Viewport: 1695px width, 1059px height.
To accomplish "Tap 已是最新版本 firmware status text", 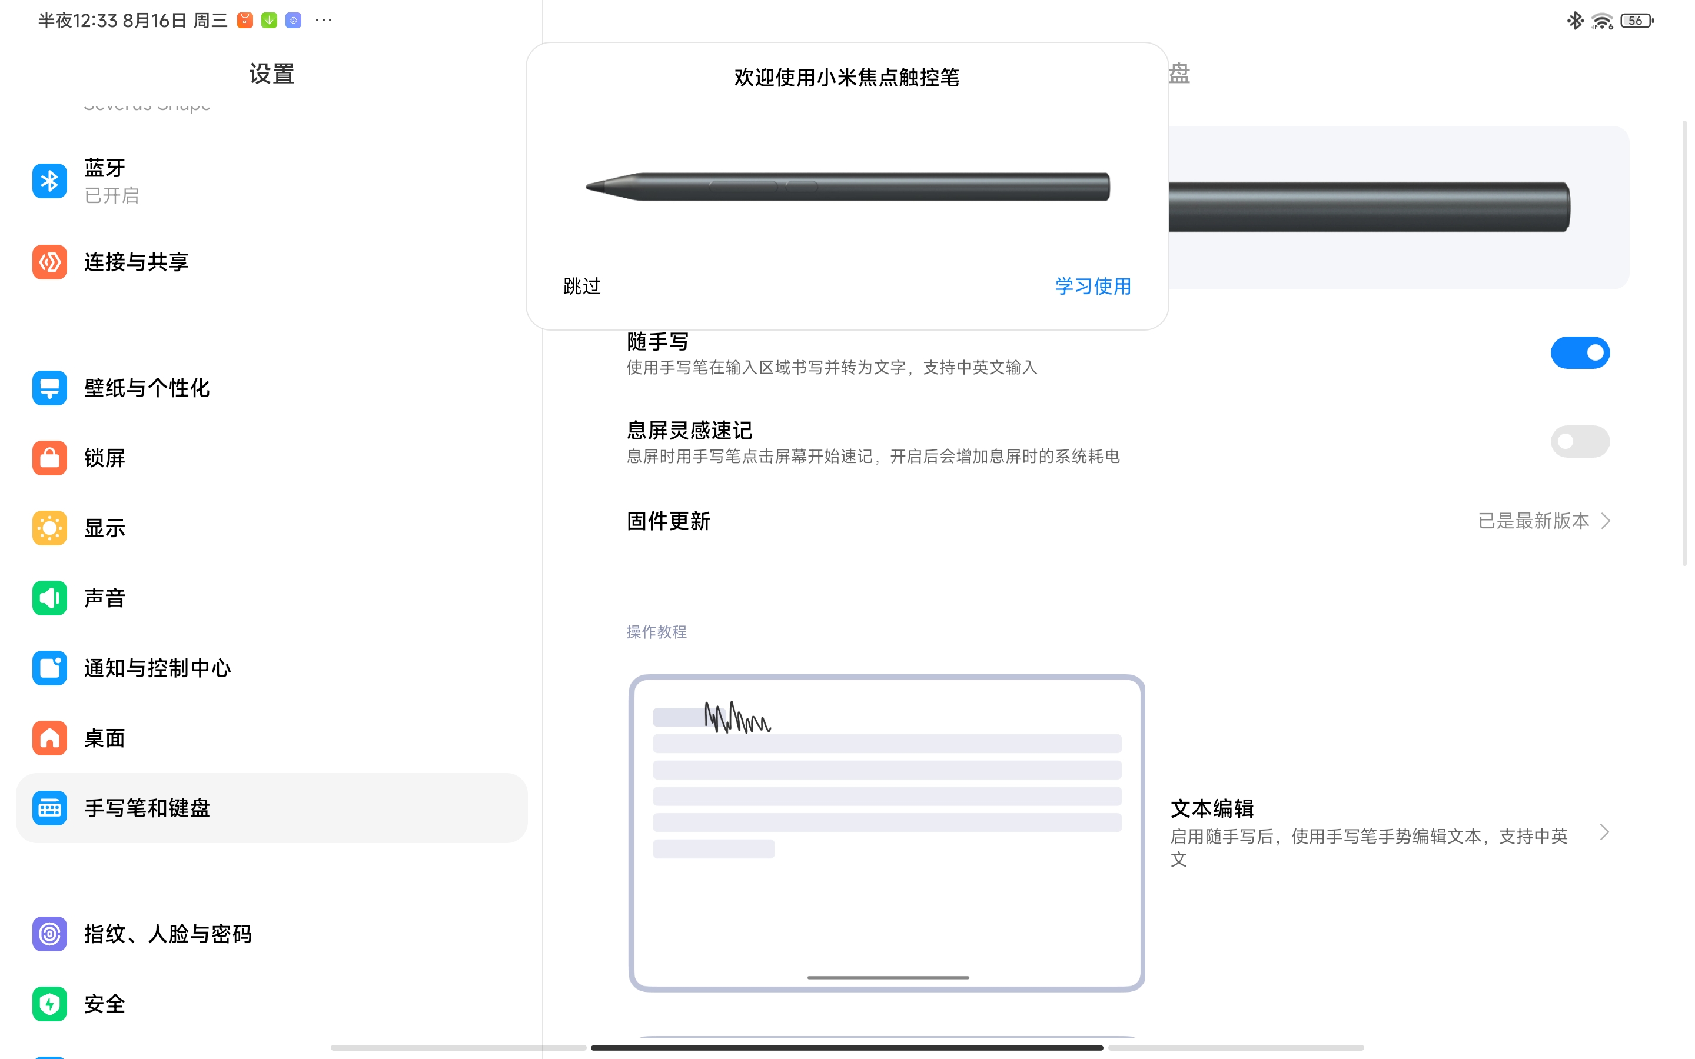I will pos(1533,521).
